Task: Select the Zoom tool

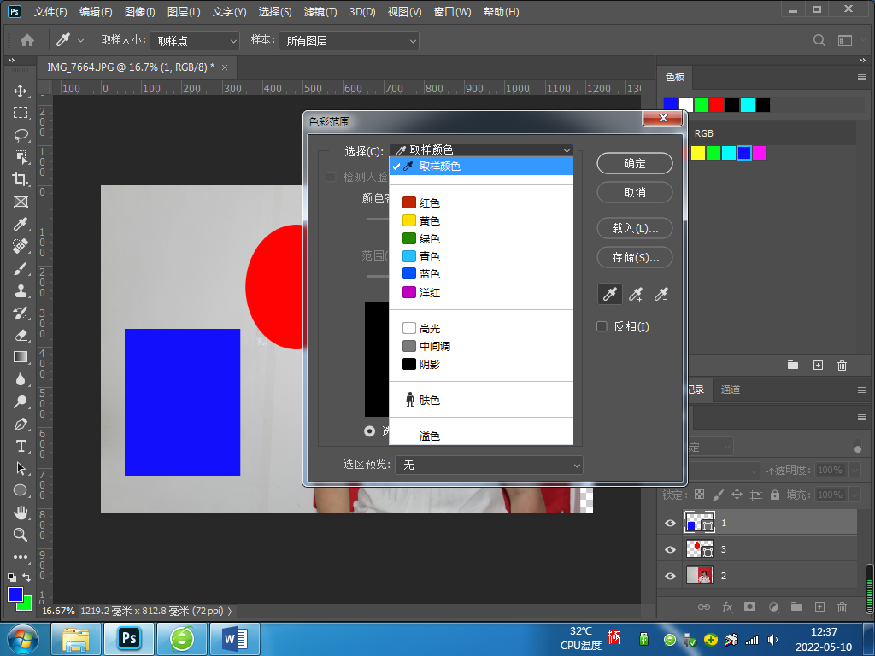Action: point(21,534)
